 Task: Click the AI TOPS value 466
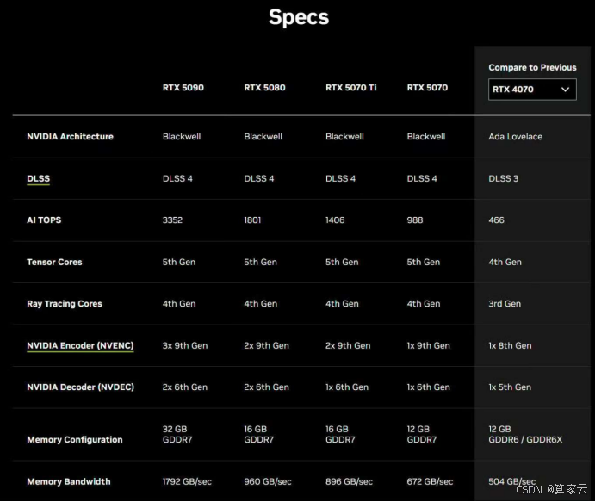point(496,220)
